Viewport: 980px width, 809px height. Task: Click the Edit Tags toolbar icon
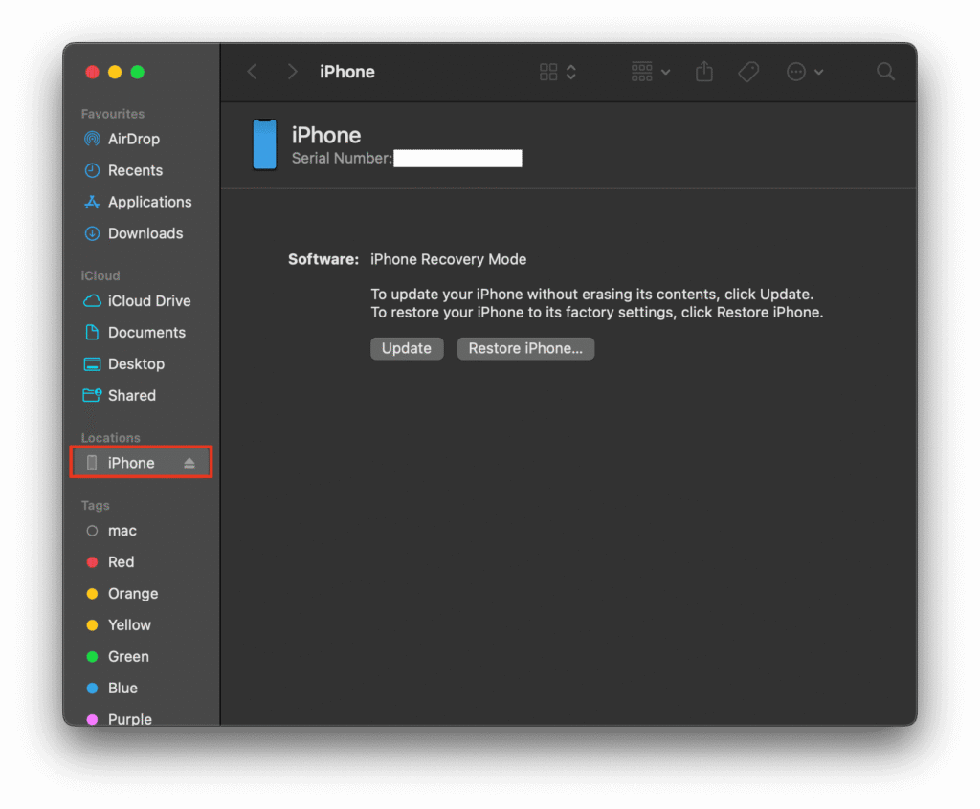[x=748, y=72]
